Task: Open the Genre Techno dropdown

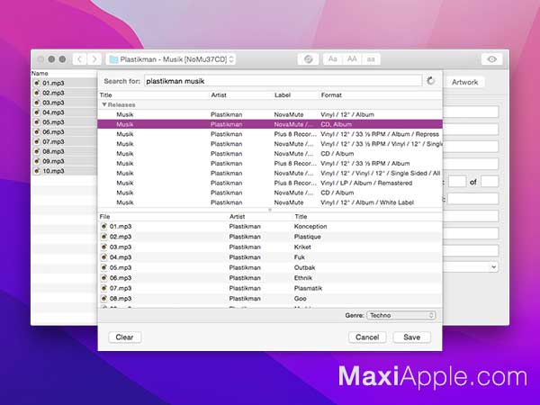Action: [x=400, y=315]
